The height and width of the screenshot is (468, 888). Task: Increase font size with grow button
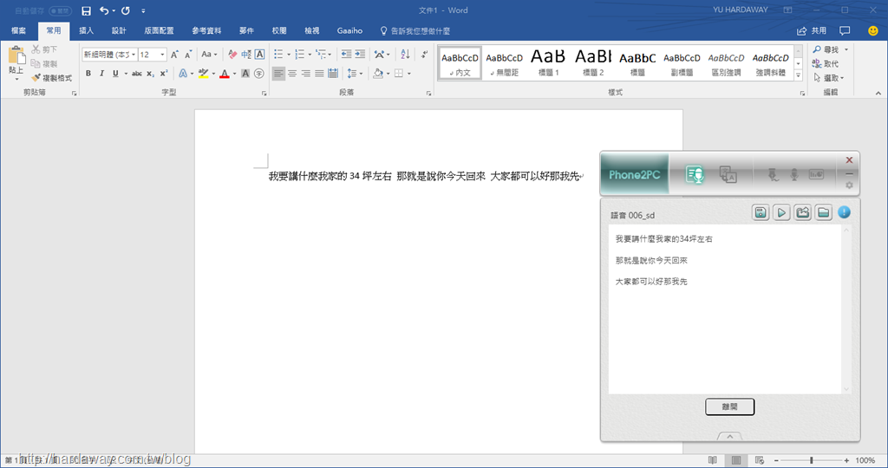coord(174,55)
